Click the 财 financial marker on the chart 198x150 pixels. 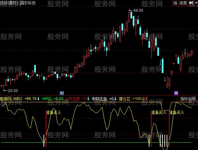(62, 93)
